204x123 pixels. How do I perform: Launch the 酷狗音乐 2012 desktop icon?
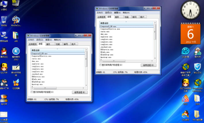16,51
